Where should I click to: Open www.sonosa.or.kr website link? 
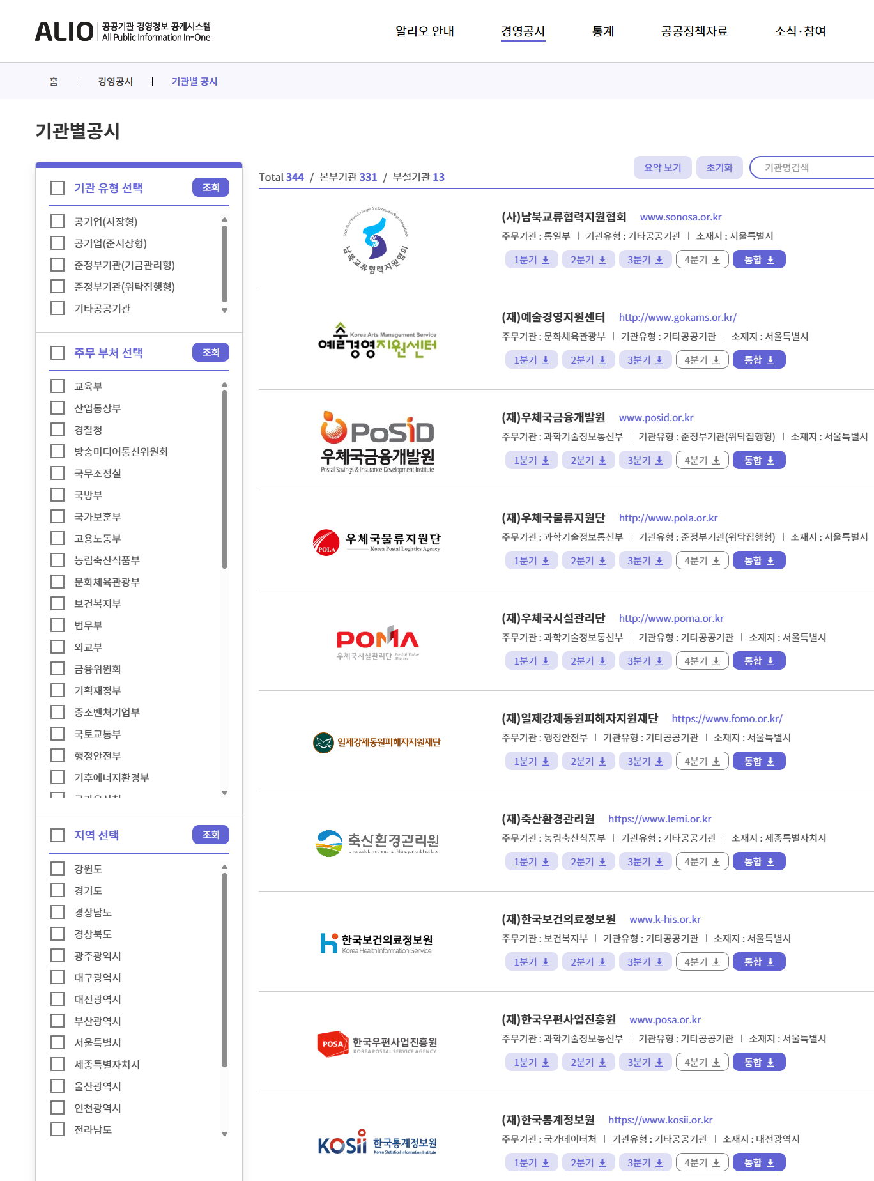tap(681, 217)
